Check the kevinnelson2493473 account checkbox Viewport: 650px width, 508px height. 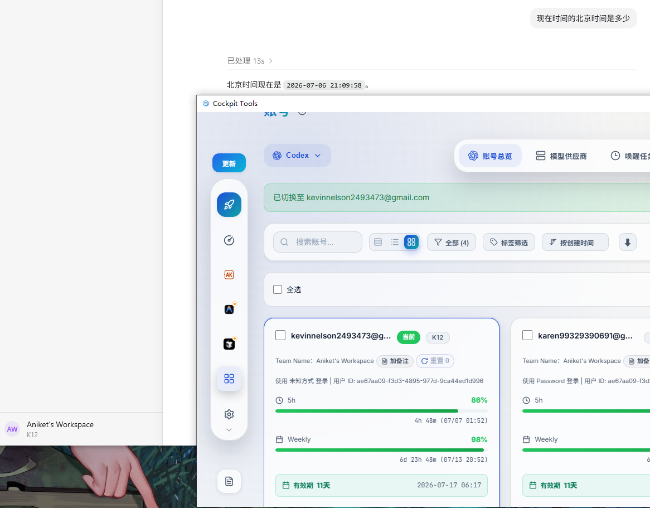point(280,335)
